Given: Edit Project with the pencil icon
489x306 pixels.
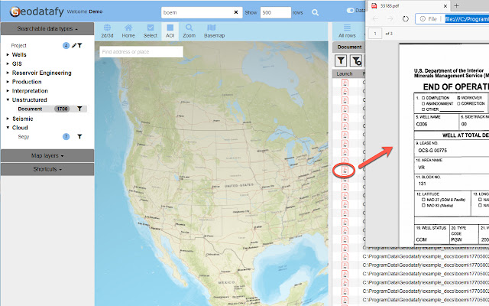Looking at the screenshot, I should (74, 46).
